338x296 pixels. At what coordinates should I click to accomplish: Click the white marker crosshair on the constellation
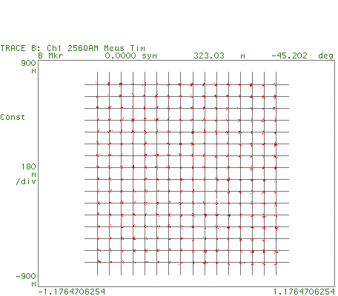point(216,202)
